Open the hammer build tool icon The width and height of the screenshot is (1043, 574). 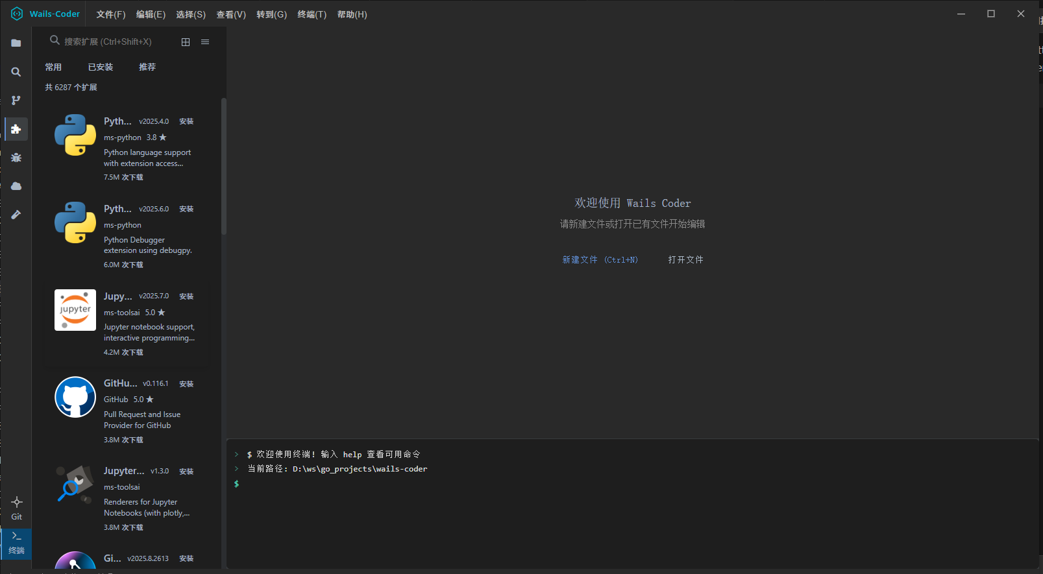point(16,215)
